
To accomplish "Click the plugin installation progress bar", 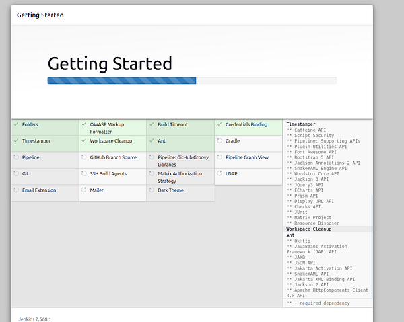I will (x=192, y=81).
